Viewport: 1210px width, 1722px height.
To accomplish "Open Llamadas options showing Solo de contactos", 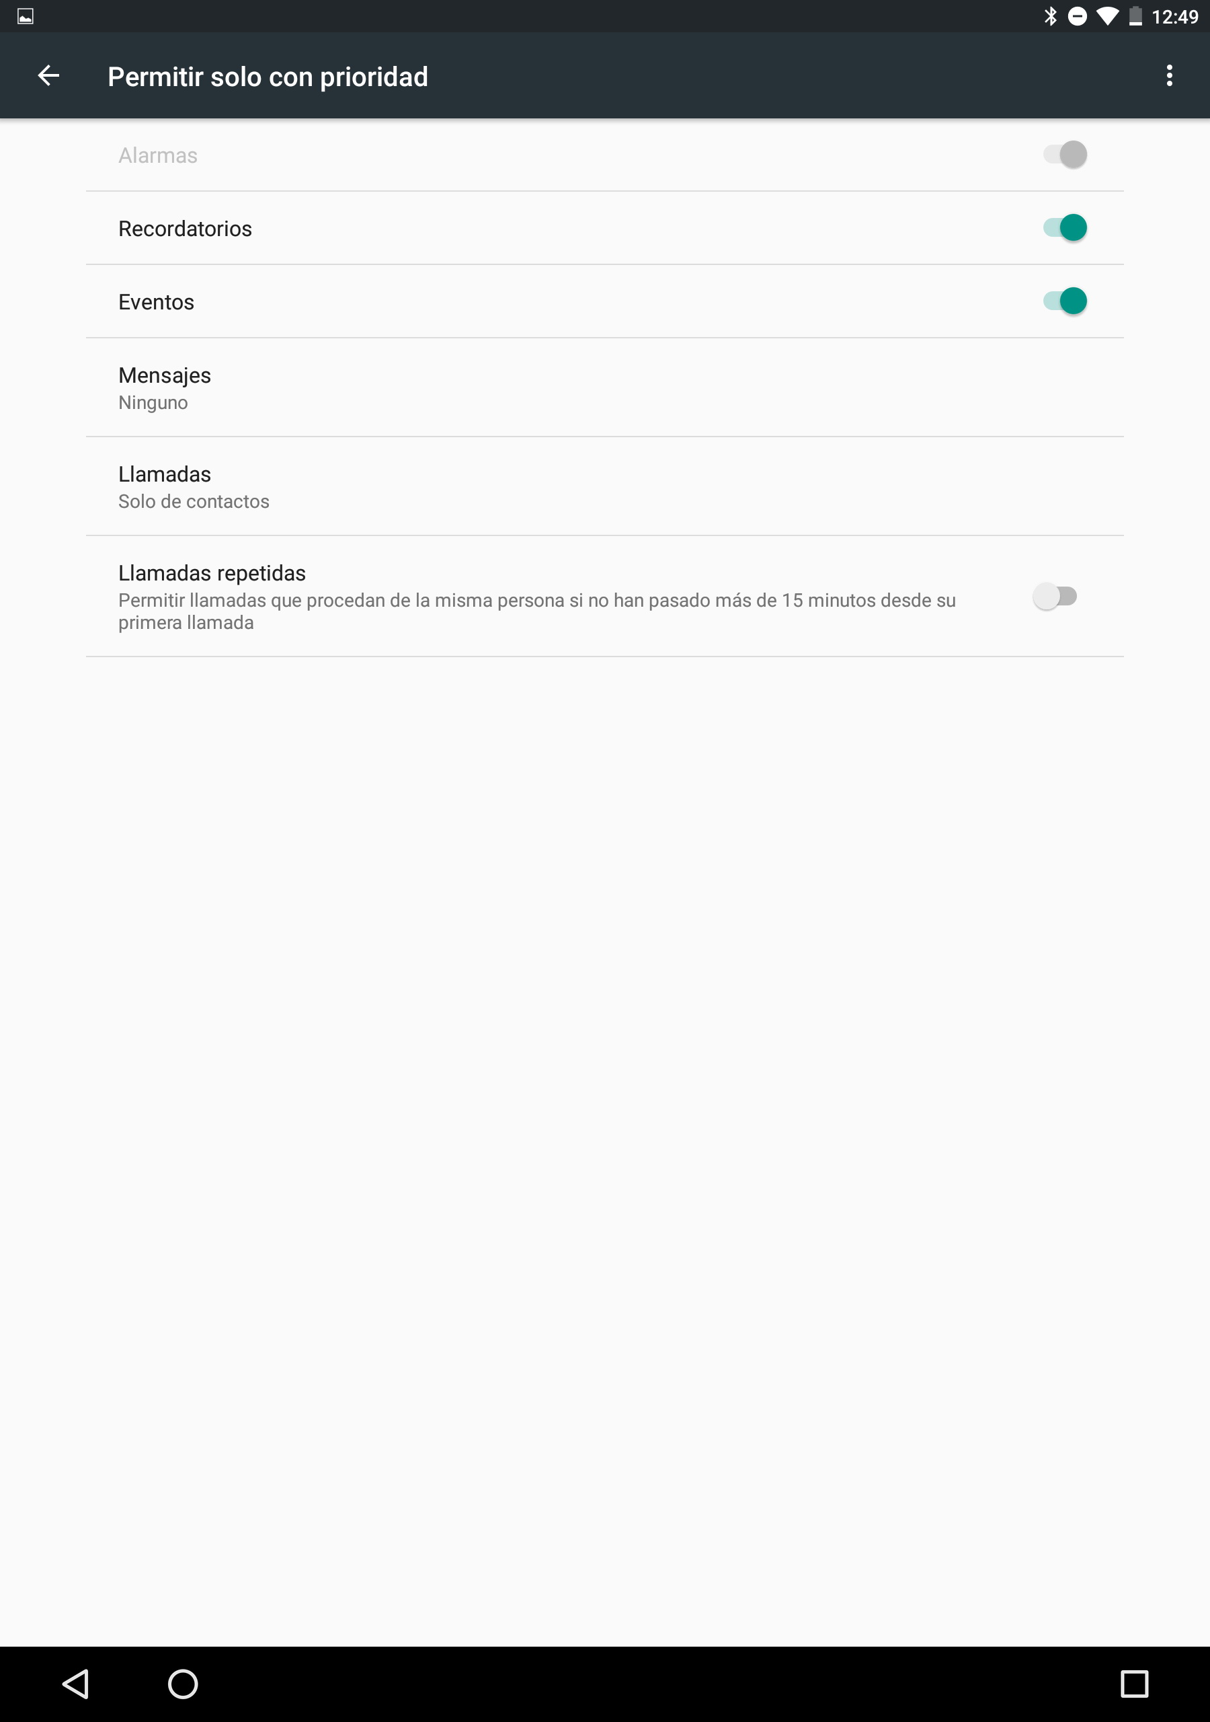I will pyautogui.click(x=604, y=487).
